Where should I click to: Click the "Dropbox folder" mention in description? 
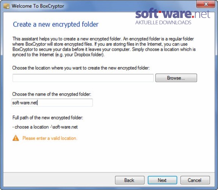tap(88, 54)
